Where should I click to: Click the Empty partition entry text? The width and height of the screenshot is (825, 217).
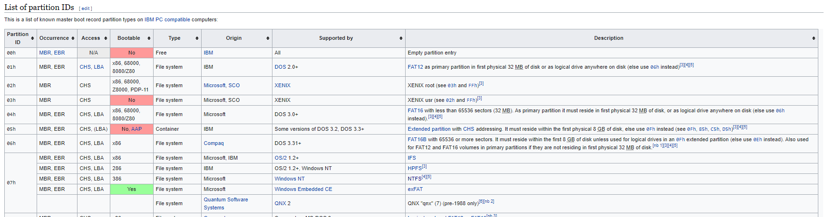[432, 53]
